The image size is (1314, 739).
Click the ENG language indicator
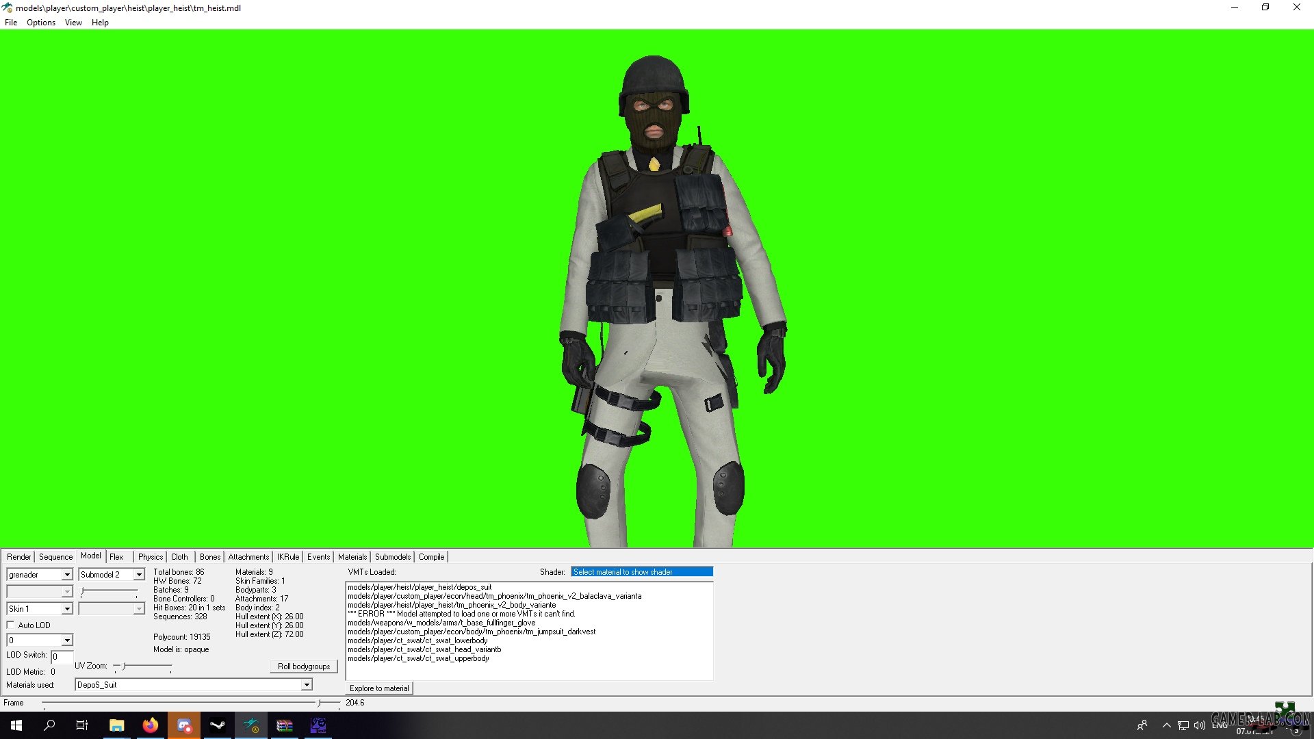pyautogui.click(x=1220, y=725)
